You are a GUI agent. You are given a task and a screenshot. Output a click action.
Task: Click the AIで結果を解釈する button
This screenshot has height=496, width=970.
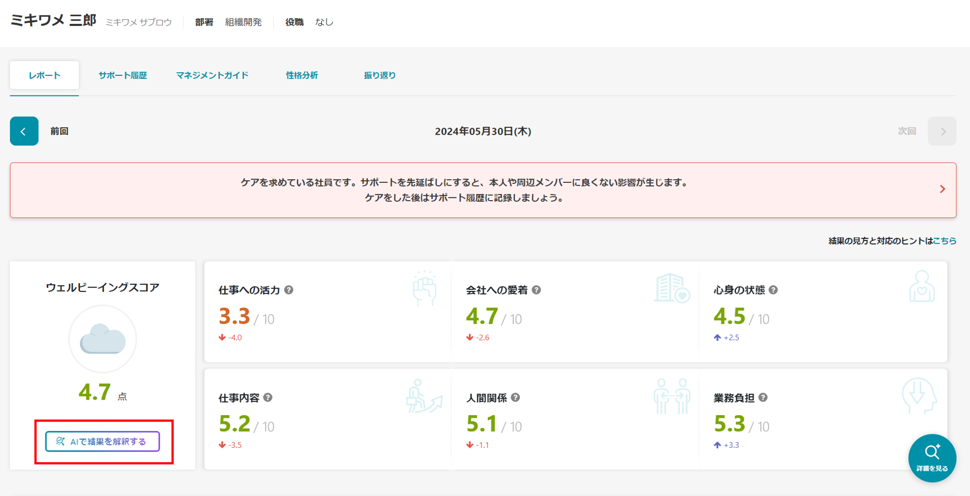(103, 442)
